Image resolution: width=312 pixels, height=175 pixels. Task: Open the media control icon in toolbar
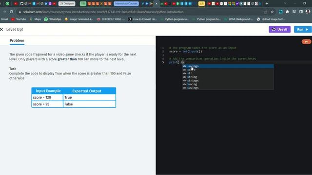tap(294, 12)
